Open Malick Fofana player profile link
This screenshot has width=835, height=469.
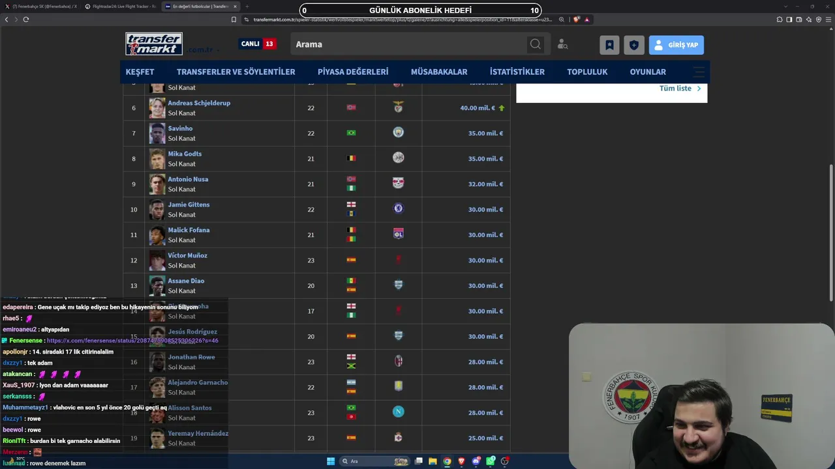pyautogui.click(x=189, y=230)
